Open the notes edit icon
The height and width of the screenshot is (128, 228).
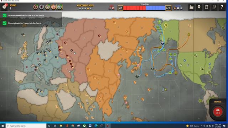tap(207, 7)
